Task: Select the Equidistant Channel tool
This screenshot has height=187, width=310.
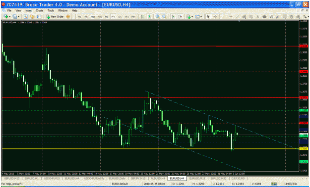Action: point(244,17)
